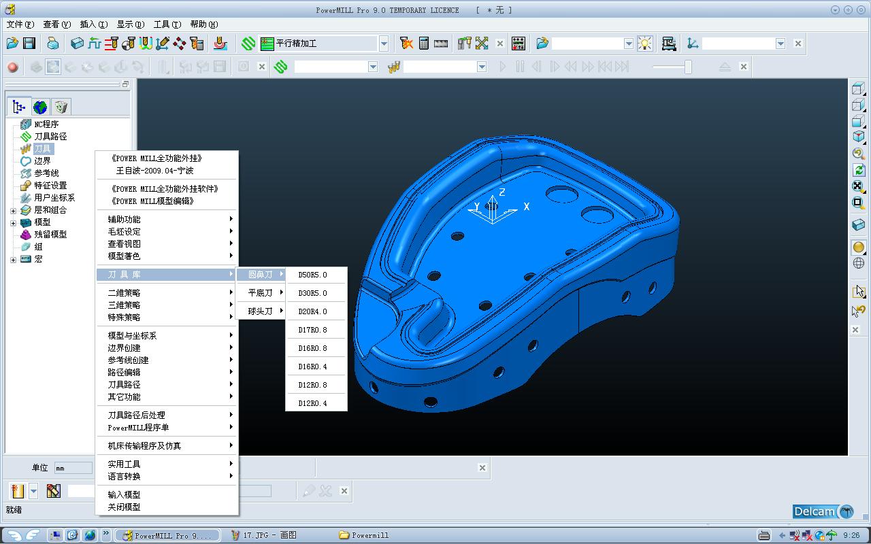Screen dimensions: 871x544
Task: Click the red record button in the toolbar
Action: point(13,67)
